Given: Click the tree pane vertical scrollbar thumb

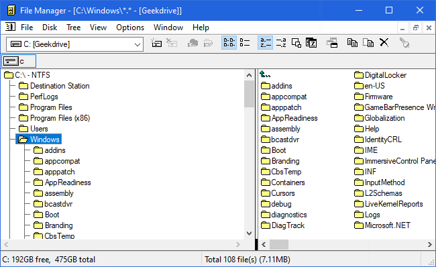Looking at the screenshot, I should pyautogui.click(x=249, y=94).
